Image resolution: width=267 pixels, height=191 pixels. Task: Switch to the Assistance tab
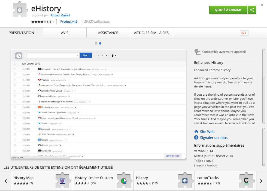click(x=108, y=33)
